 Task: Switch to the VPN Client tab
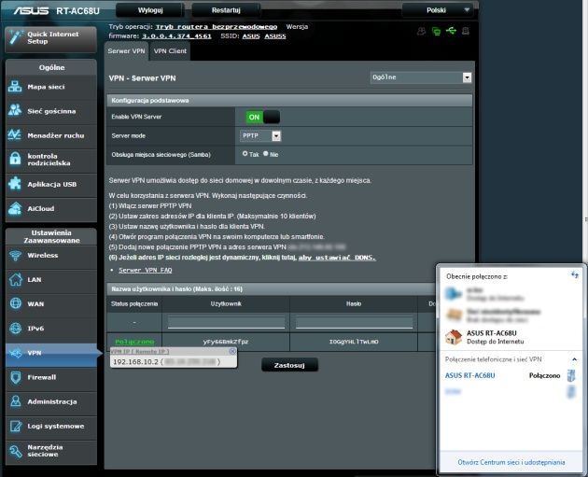coord(170,51)
